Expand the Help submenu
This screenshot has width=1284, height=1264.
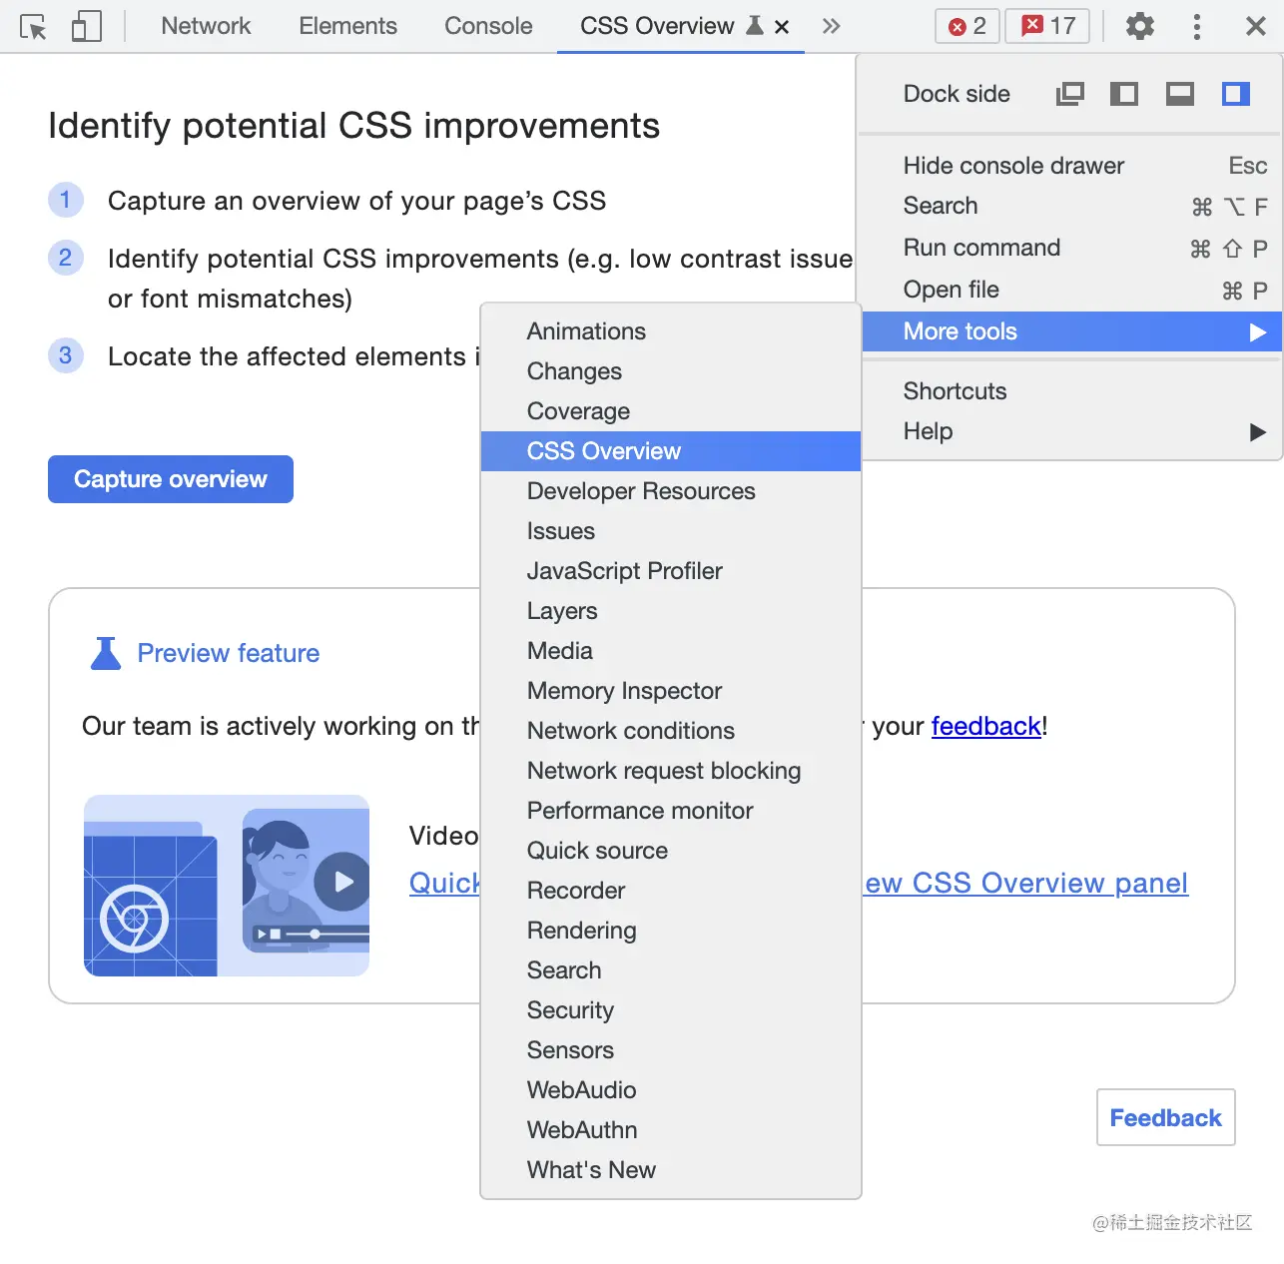(x=1071, y=431)
